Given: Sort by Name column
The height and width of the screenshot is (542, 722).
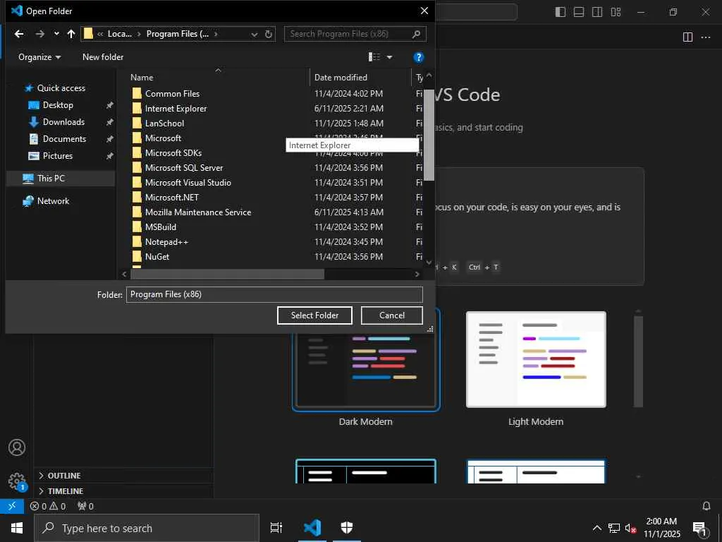Looking at the screenshot, I should click(x=220, y=78).
